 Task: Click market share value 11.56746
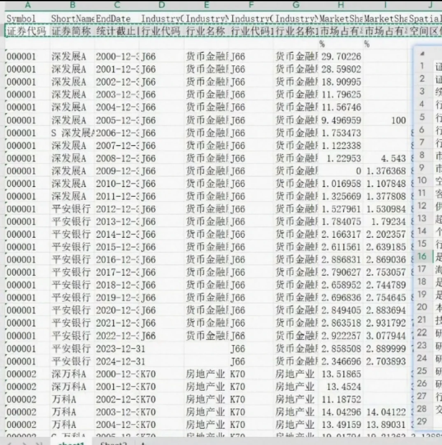coord(341,107)
